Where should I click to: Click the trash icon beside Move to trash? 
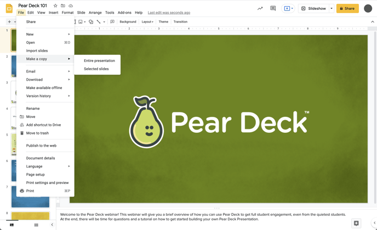(22, 133)
